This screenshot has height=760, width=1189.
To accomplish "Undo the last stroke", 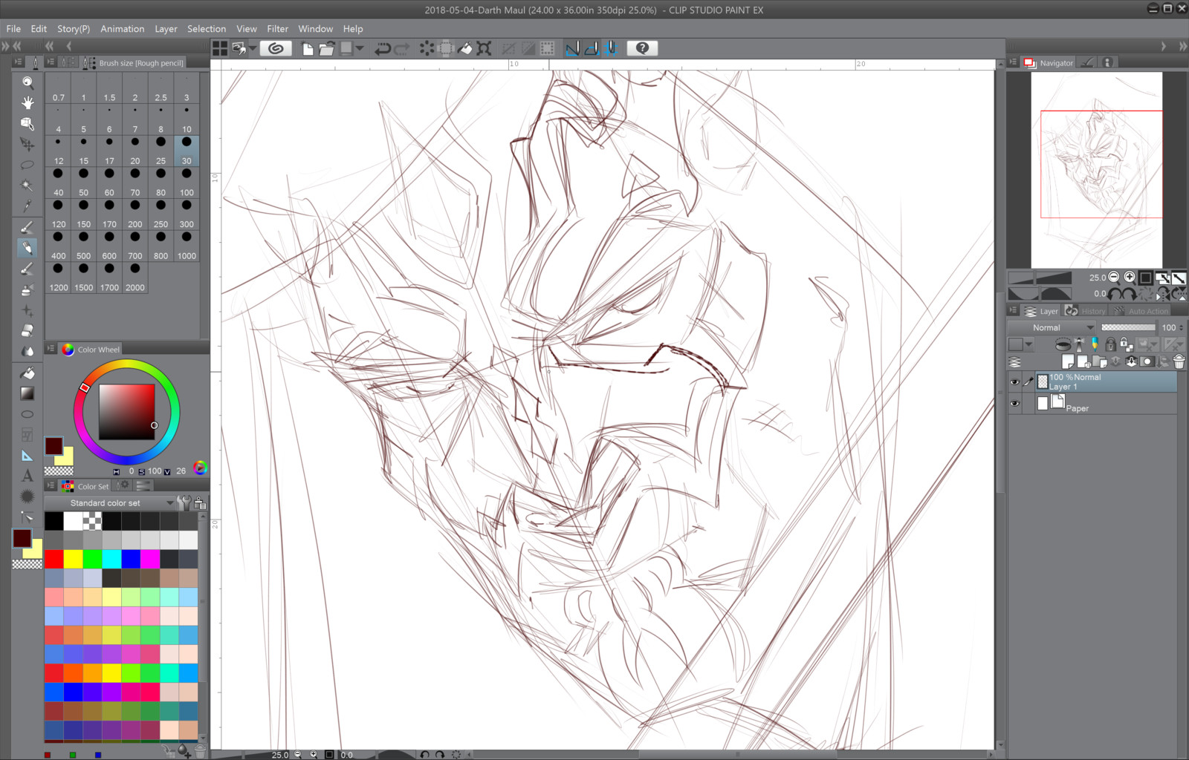I will point(383,48).
